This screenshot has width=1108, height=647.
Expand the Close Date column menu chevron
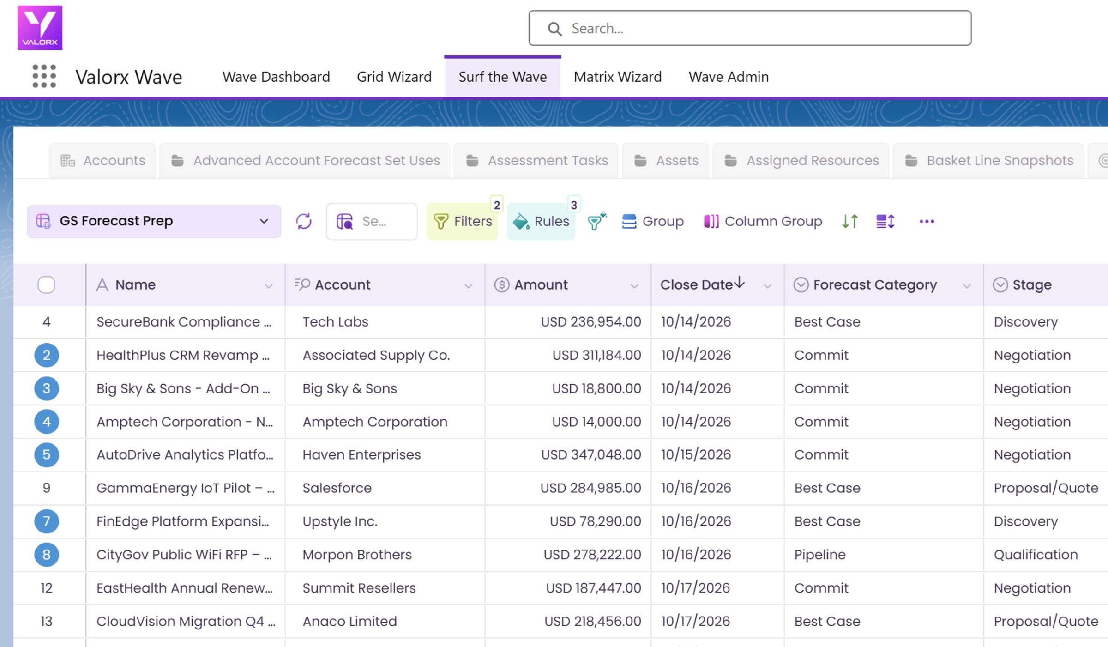pos(768,286)
